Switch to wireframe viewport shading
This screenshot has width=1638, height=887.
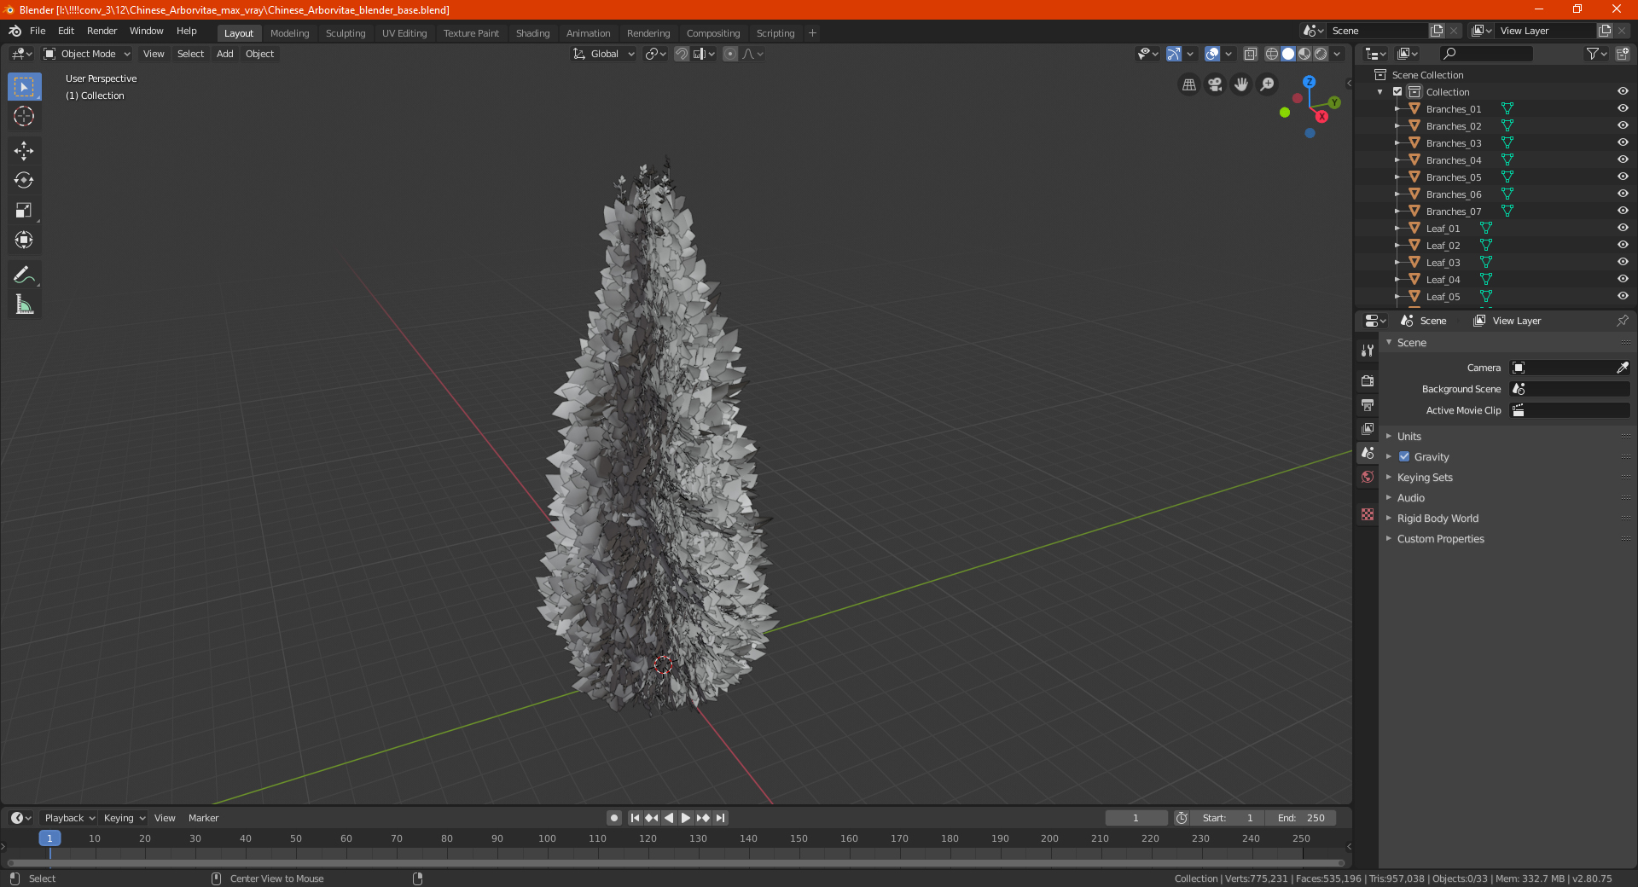point(1272,54)
